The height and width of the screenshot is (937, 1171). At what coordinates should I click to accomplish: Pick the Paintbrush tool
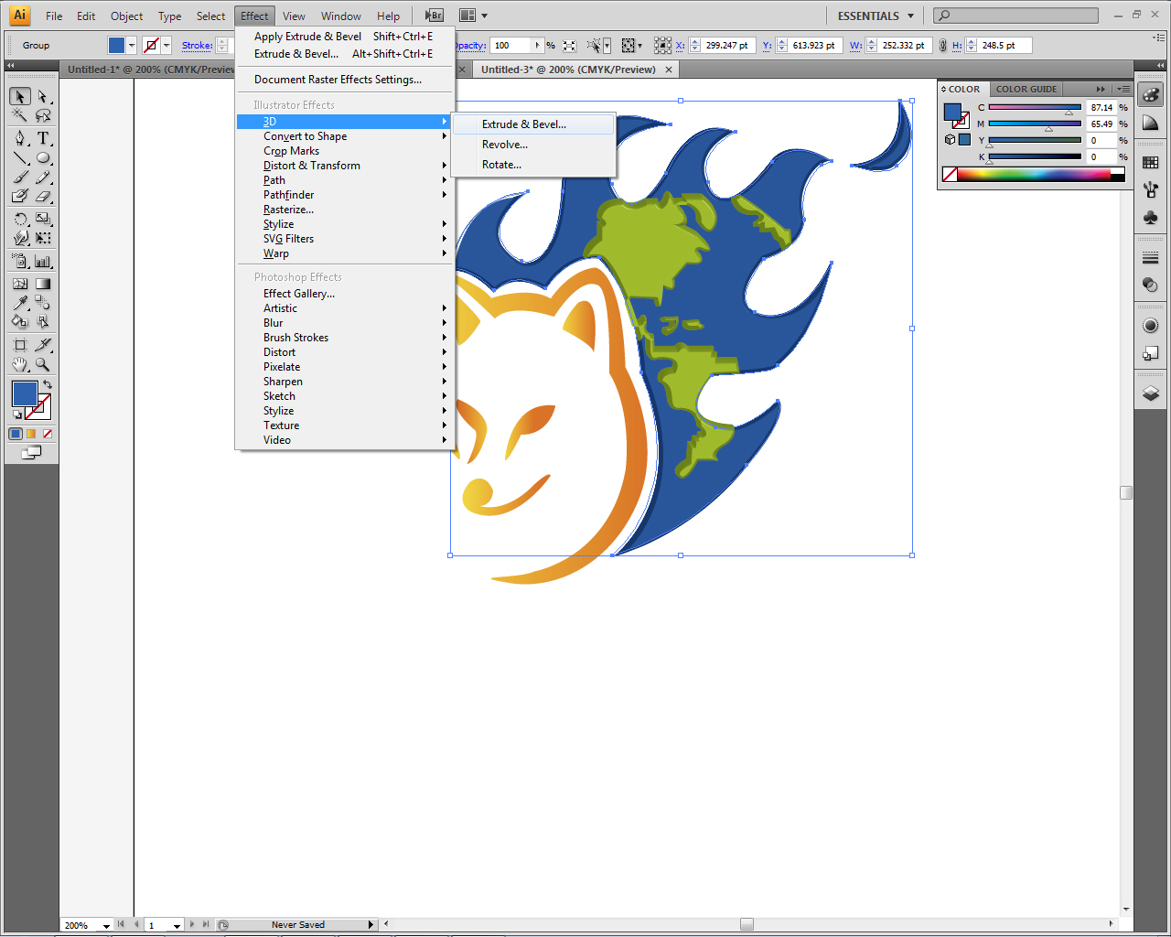pyautogui.click(x=18, y=176)
